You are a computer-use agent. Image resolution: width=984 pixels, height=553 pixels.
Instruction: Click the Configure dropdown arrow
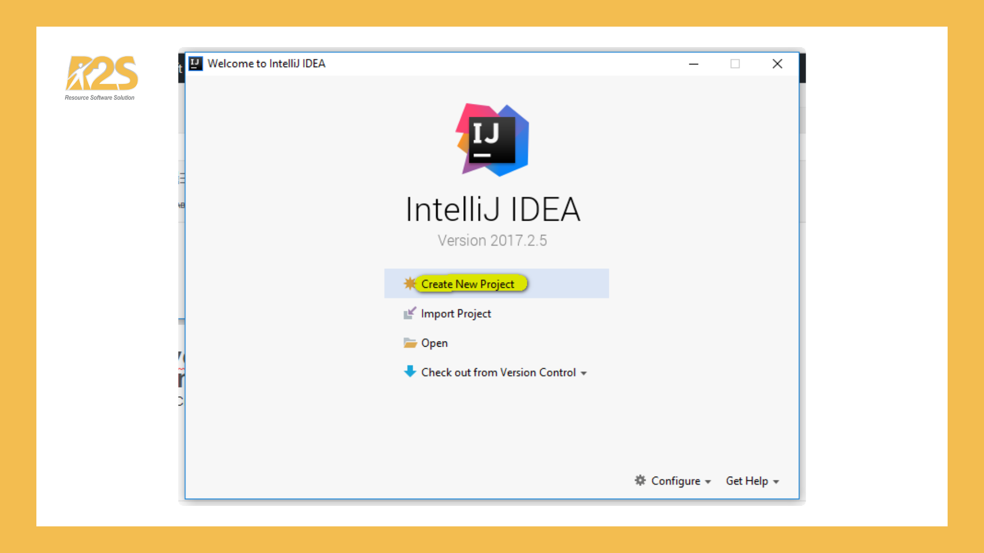(708, 482)
